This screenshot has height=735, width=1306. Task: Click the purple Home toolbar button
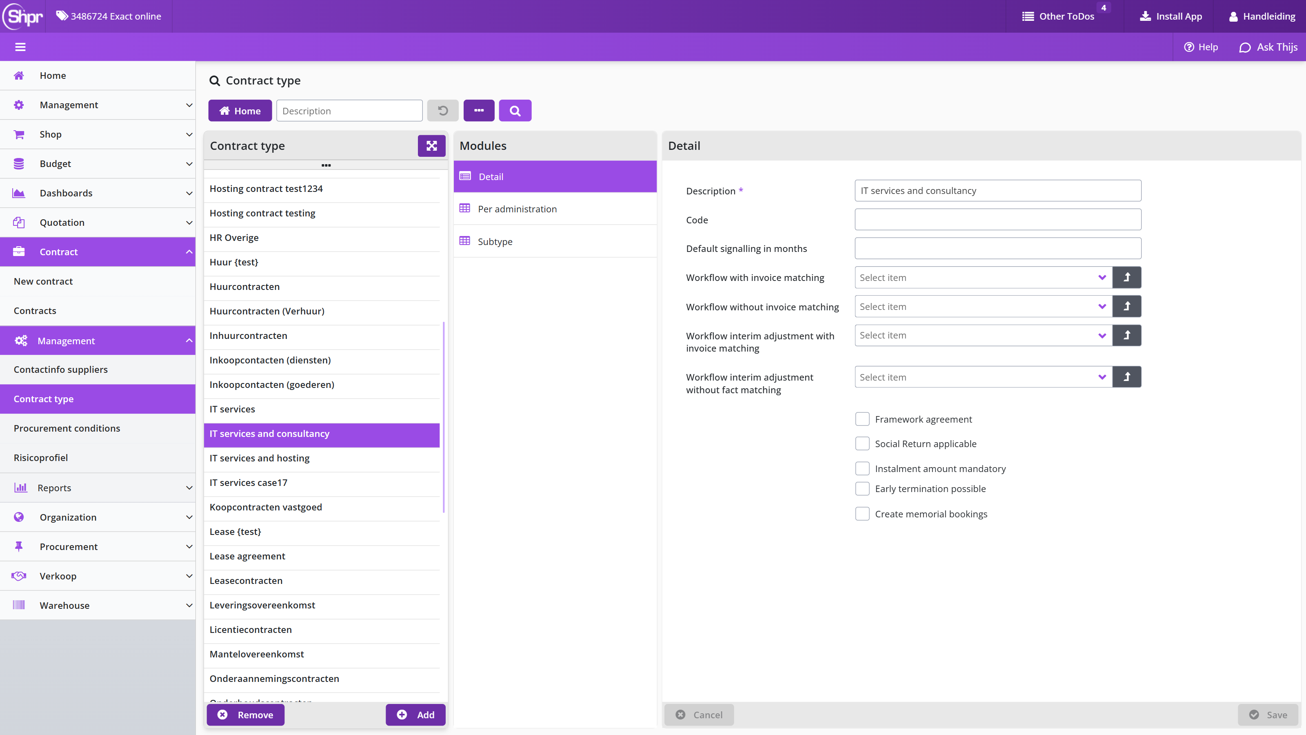pyautogui.click(x=240, y=111)
